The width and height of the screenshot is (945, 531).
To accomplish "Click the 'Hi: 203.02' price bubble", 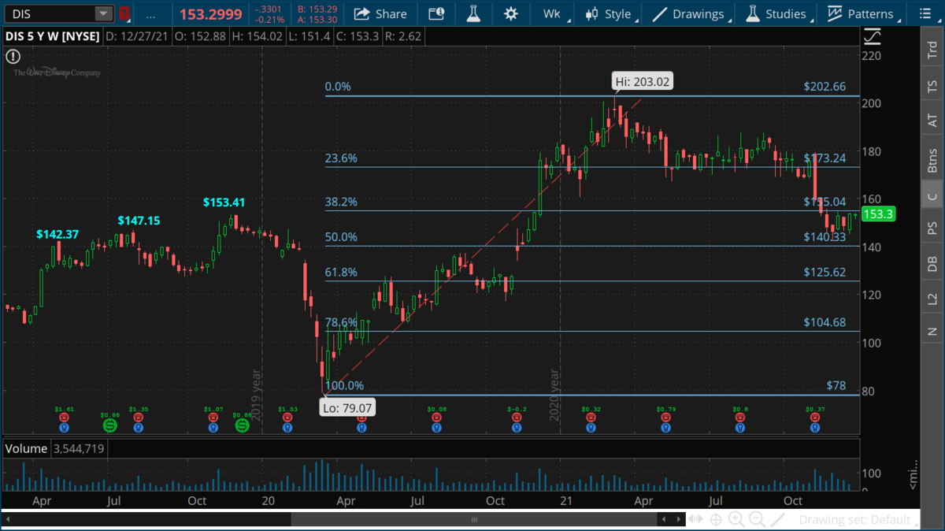I will coord(643,81).
